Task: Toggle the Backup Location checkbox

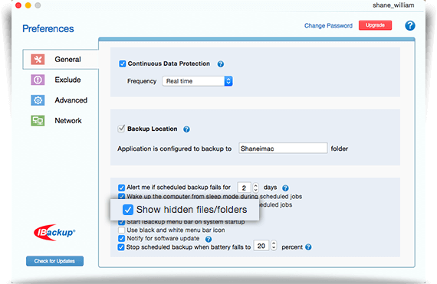Action: (121, 129)
